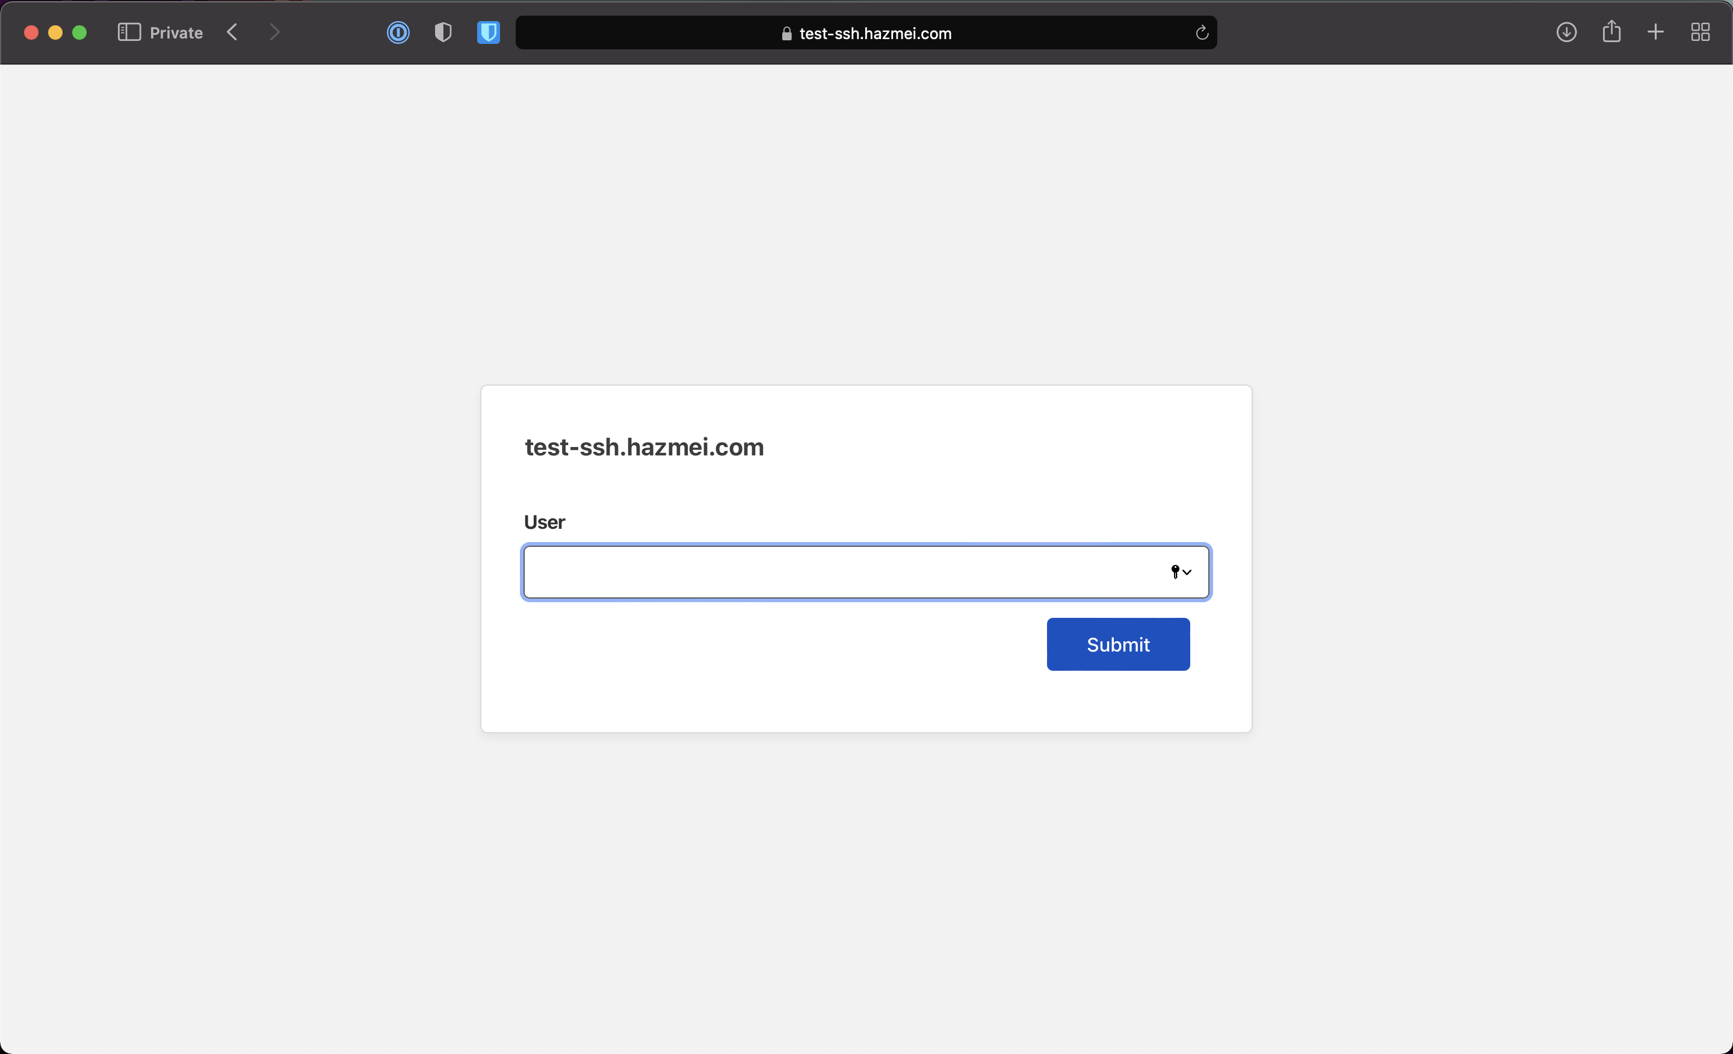Image resolution: width=1733 pixels, height=1054 pixels.
Task: Click the Private browsing label
Action: coord(176,33)
